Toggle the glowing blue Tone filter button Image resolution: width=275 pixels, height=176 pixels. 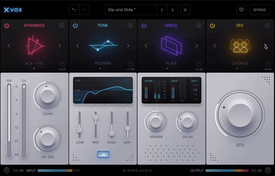point(103,154)
